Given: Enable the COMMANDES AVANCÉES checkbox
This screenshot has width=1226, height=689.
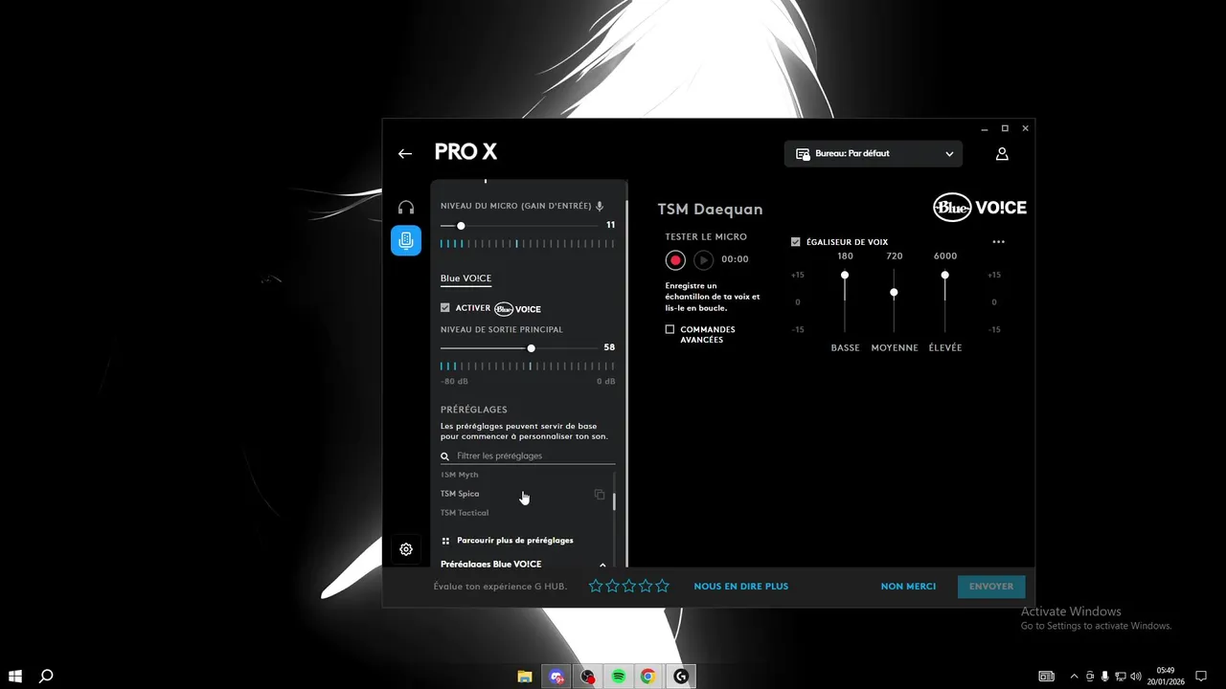Looking at the screenshot, I should [x=670, y=329].
